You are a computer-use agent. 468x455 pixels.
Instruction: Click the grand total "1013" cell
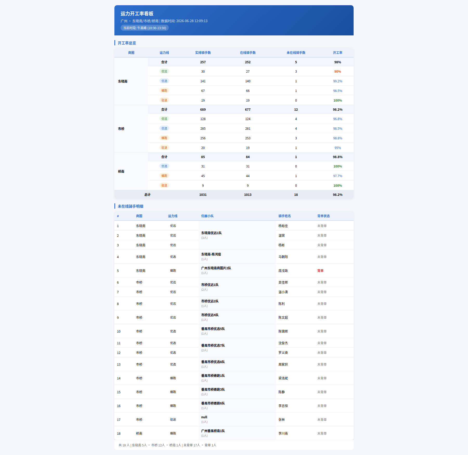tap(248, 195)
